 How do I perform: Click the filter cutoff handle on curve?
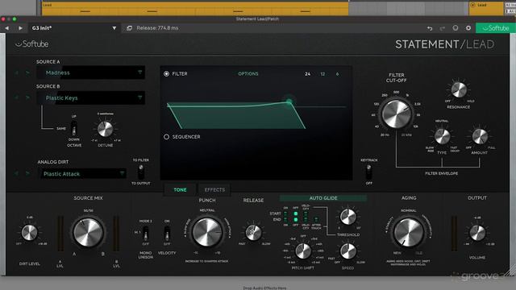tap(289, 101)
